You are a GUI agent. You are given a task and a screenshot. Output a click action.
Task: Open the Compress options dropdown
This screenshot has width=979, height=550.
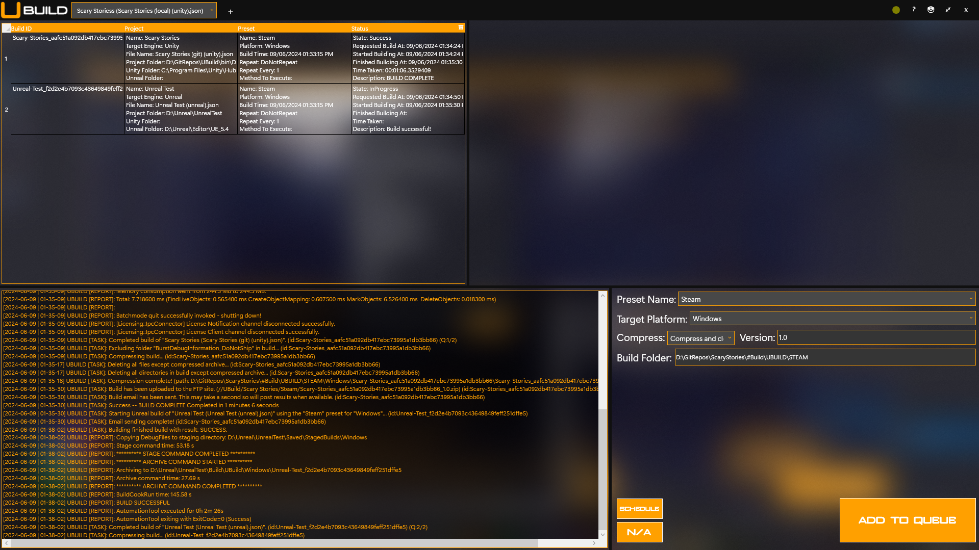pyautogui.click(x=730, y=338)
